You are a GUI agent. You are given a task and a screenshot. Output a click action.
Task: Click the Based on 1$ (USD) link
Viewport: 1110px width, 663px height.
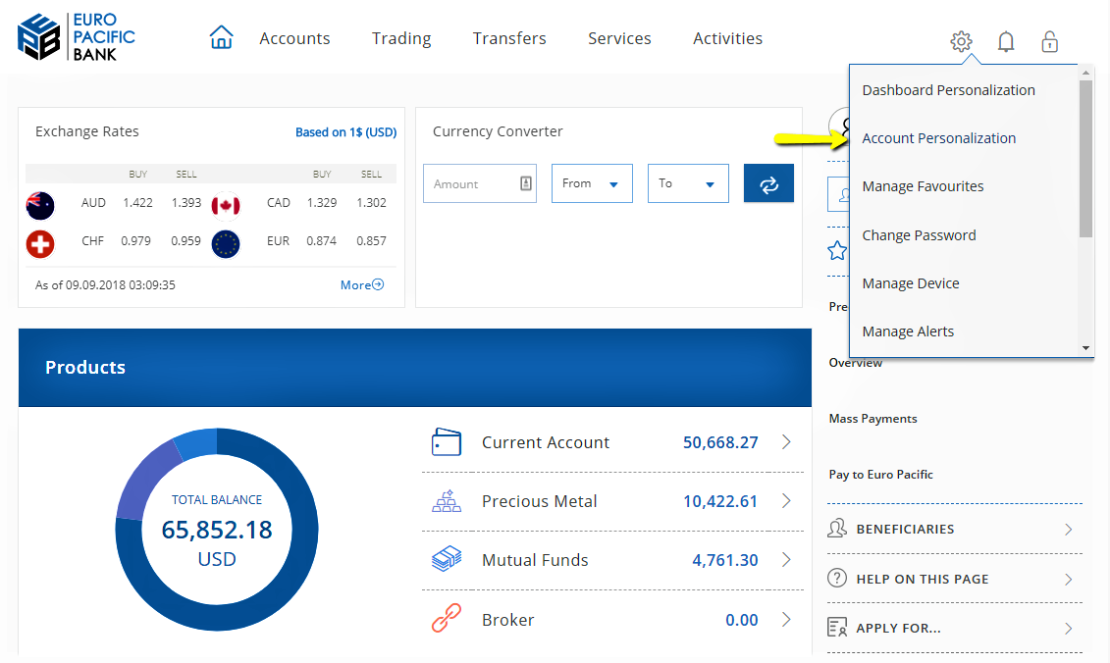[345, 132]
